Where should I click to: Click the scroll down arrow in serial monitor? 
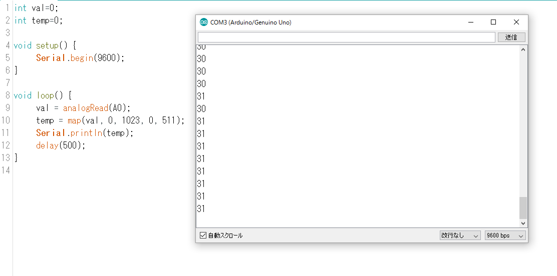click(523, 223)
